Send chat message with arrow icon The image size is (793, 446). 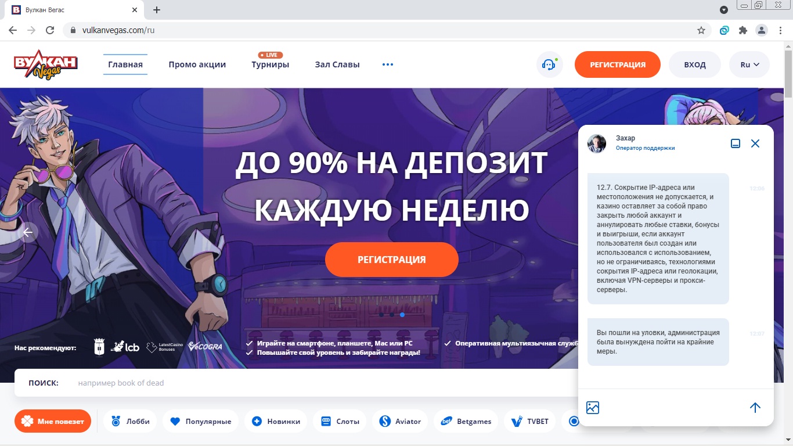pos(755,408)
